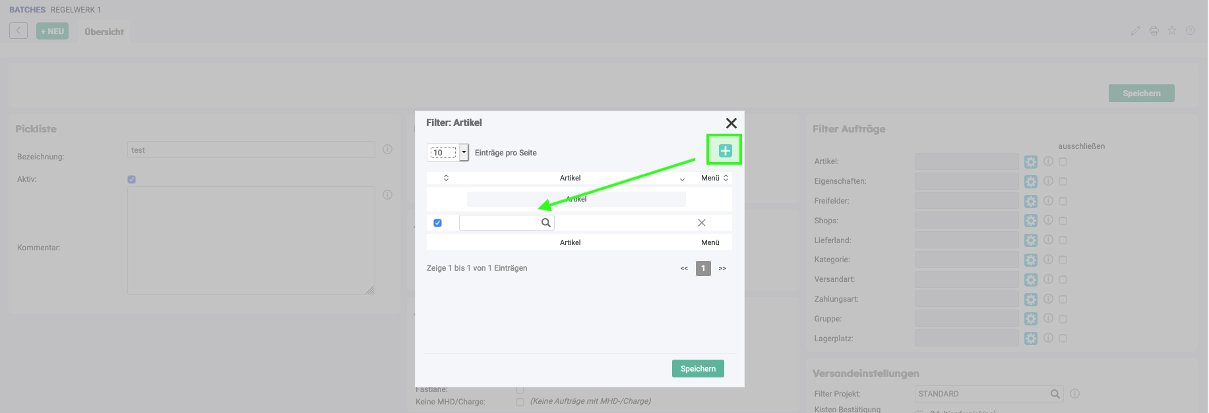Toggle the Aktiv checkbox
Image resolution: width=1209 pixels, height=413 pixels.
click(132, 179)
